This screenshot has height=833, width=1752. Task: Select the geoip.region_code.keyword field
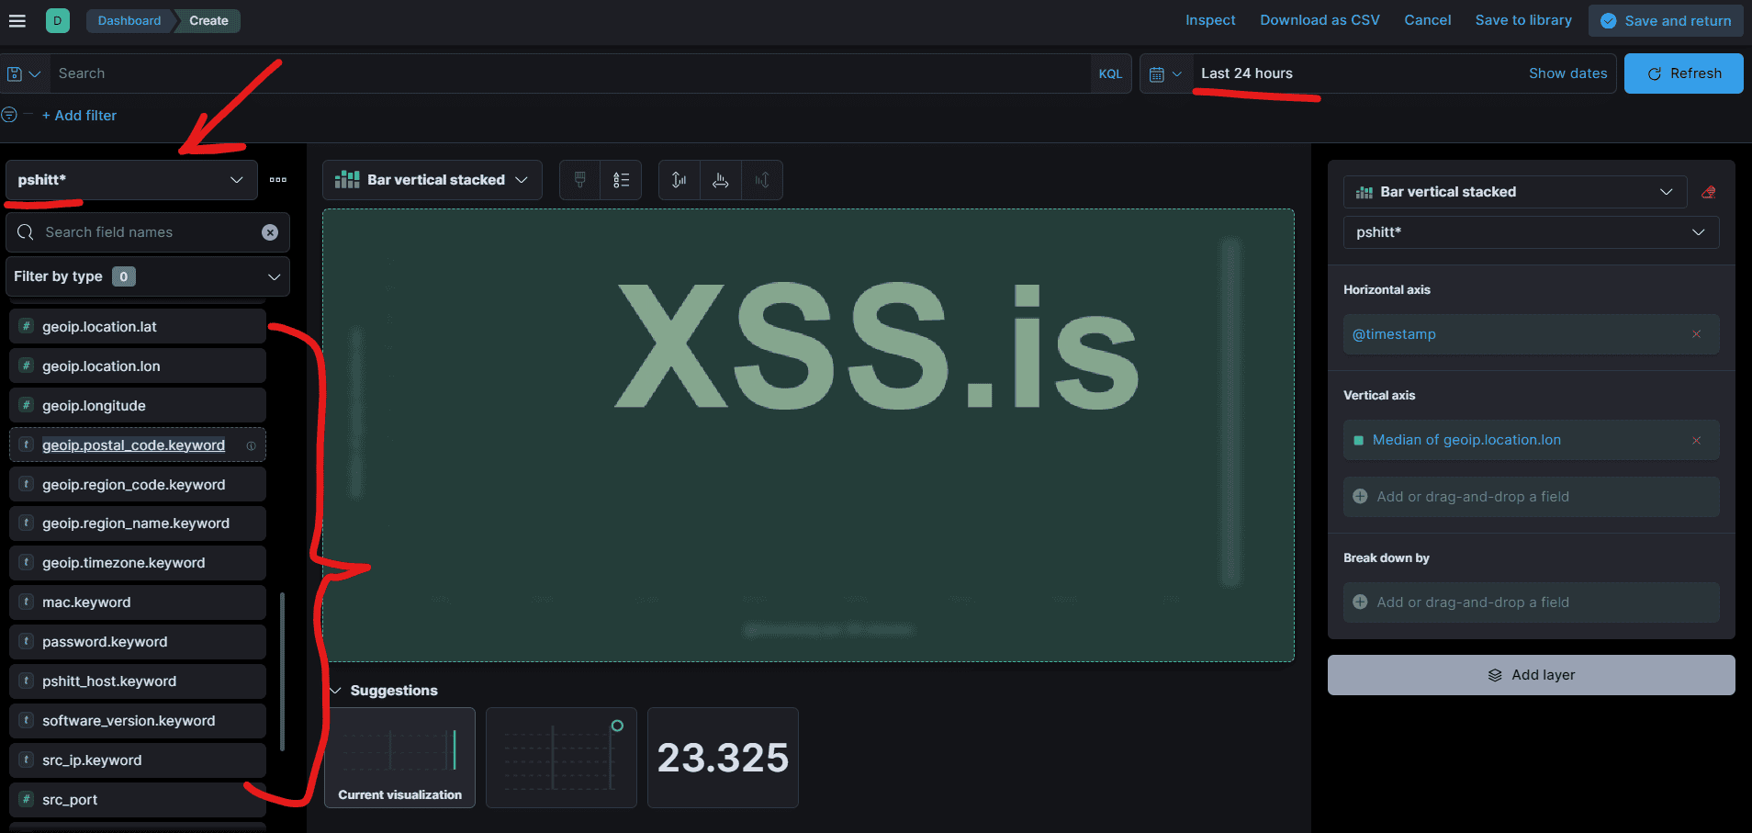tap(138, 484)
